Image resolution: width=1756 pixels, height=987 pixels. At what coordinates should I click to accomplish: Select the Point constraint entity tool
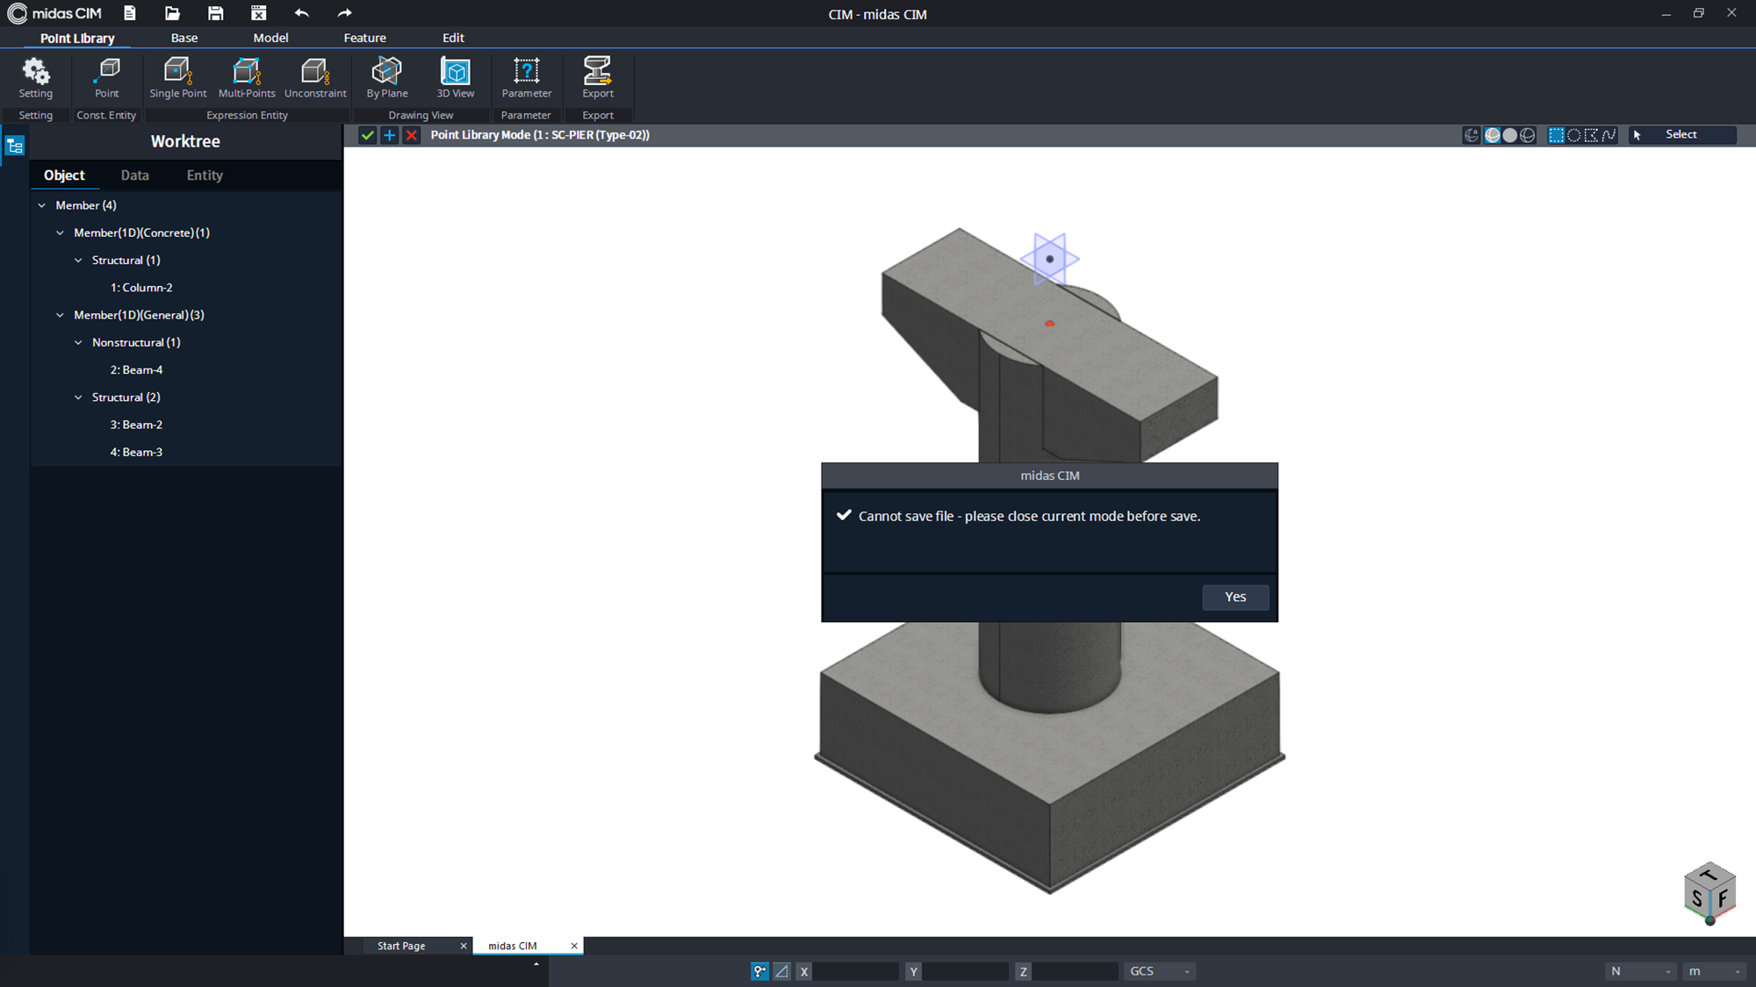107,77
